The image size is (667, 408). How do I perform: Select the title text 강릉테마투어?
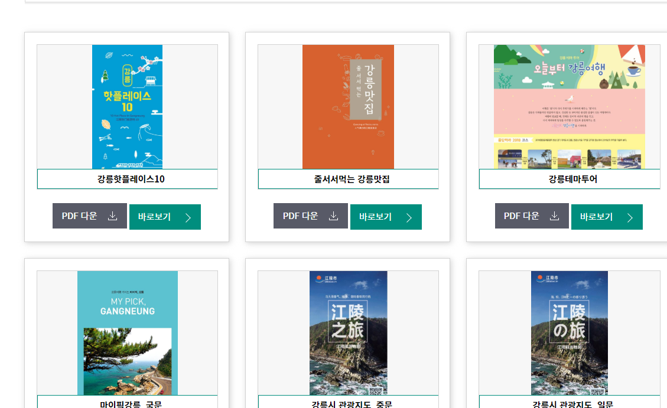click(573, 179)
